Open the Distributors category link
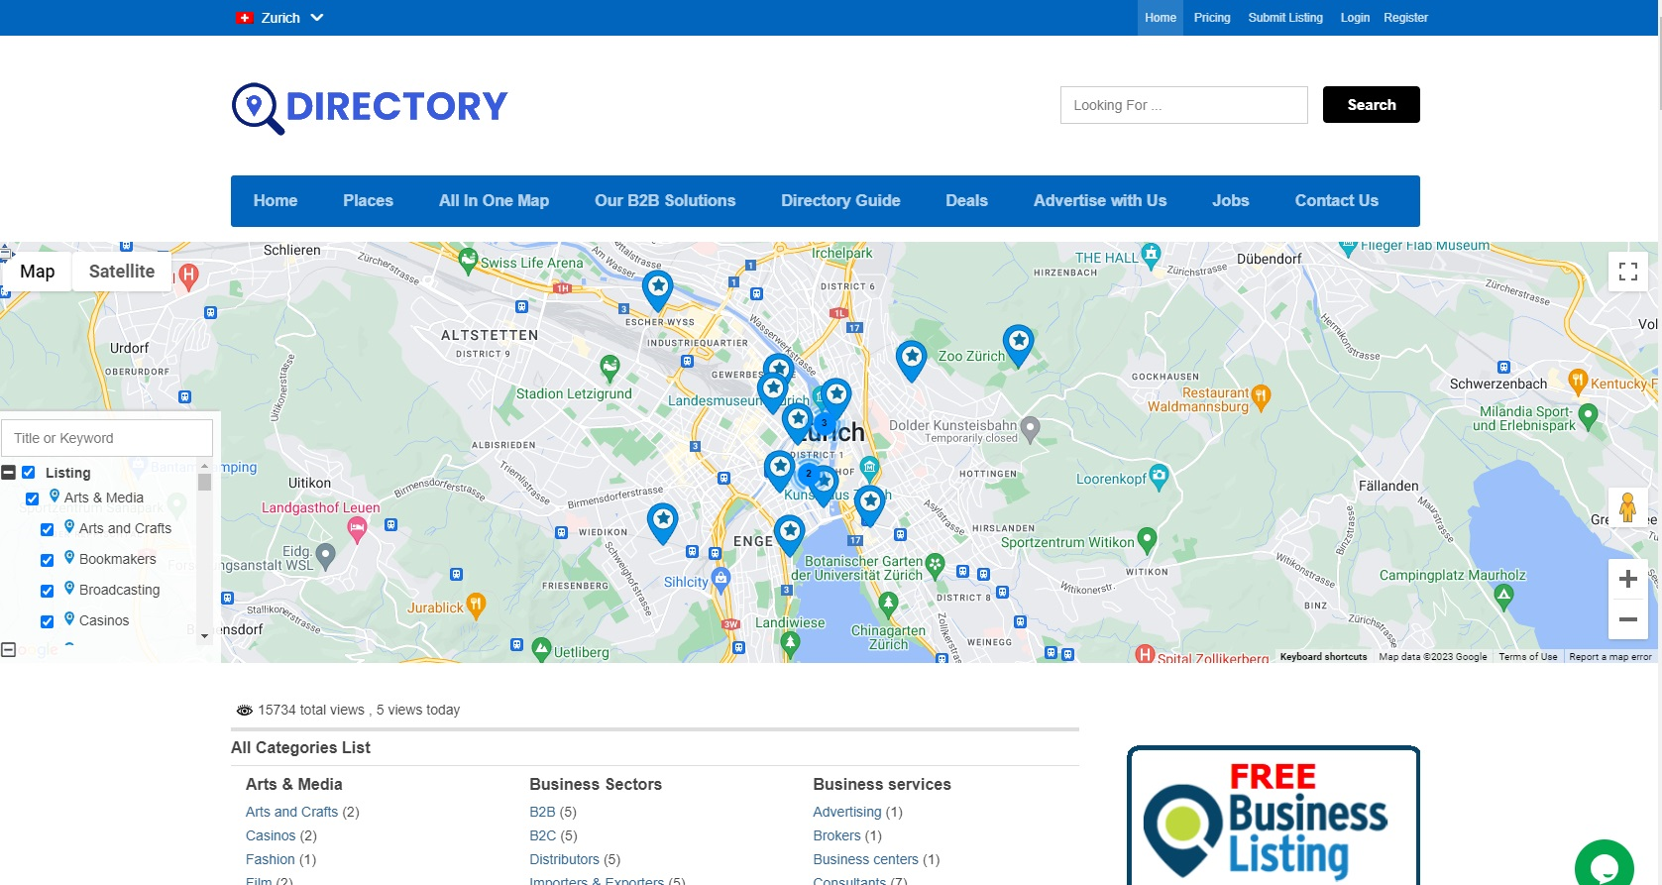 click(564, 859)
